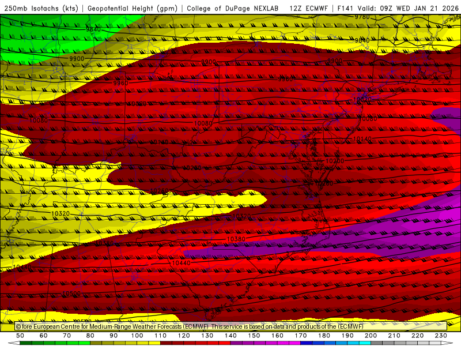Image resolution: width=461 pixels, height=346 pixels.
Task: Click the '10320' contour label on yellow shading
Action: [61, 213]
